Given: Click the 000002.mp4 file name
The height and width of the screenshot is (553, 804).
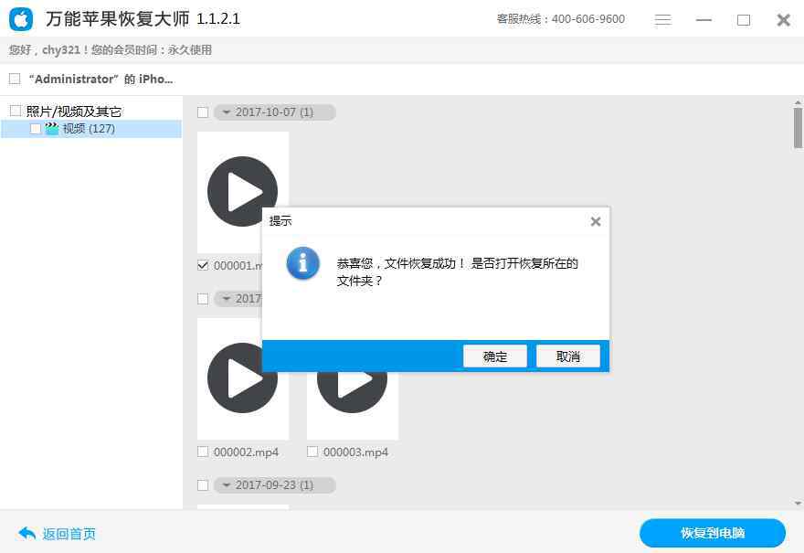Looking at the screenshot, I should click(246, 452).
